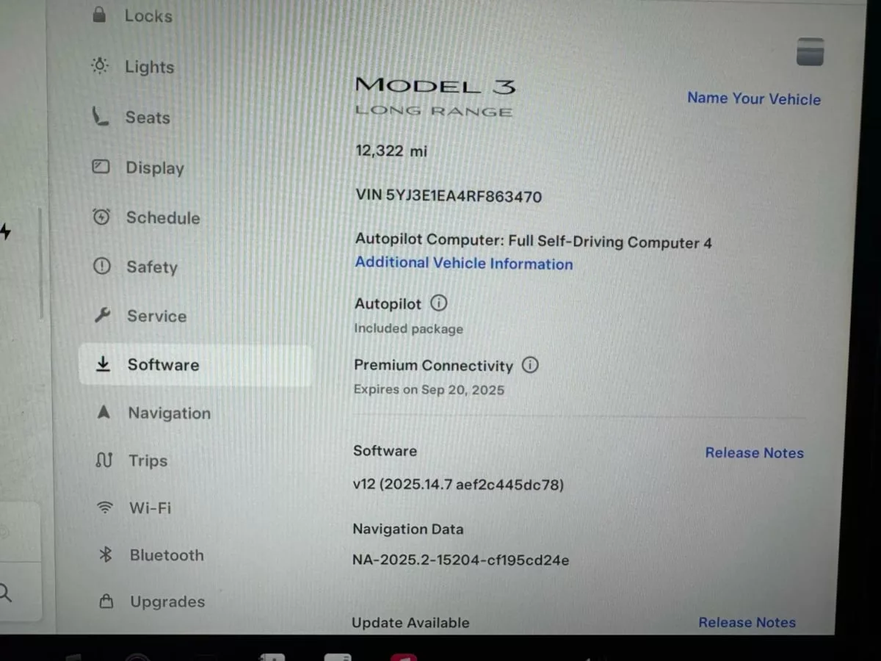Select the Trips menu item
Screen dimensions: 881x661
coord(148,460)
